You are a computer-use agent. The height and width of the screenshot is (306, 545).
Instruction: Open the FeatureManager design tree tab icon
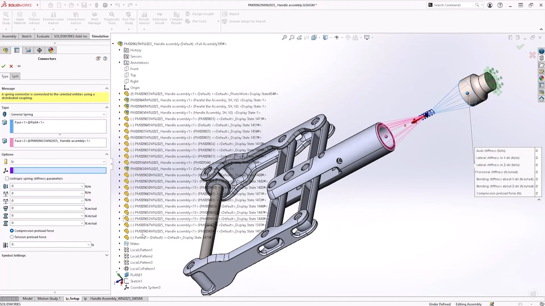5,50
